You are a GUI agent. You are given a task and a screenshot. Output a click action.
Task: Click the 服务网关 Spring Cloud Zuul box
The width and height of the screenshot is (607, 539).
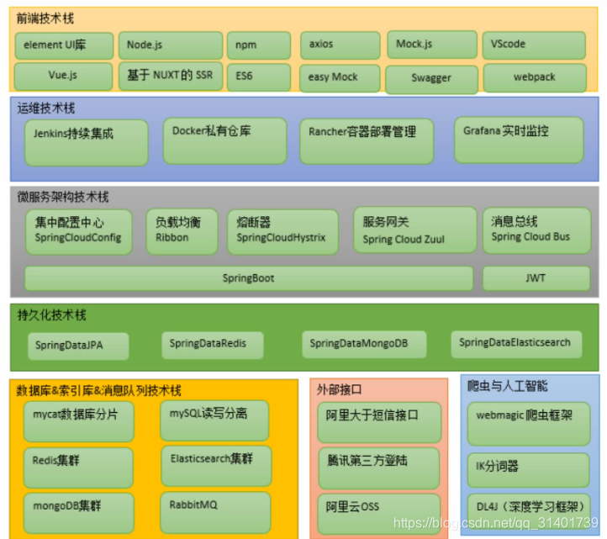pos(415,230)
